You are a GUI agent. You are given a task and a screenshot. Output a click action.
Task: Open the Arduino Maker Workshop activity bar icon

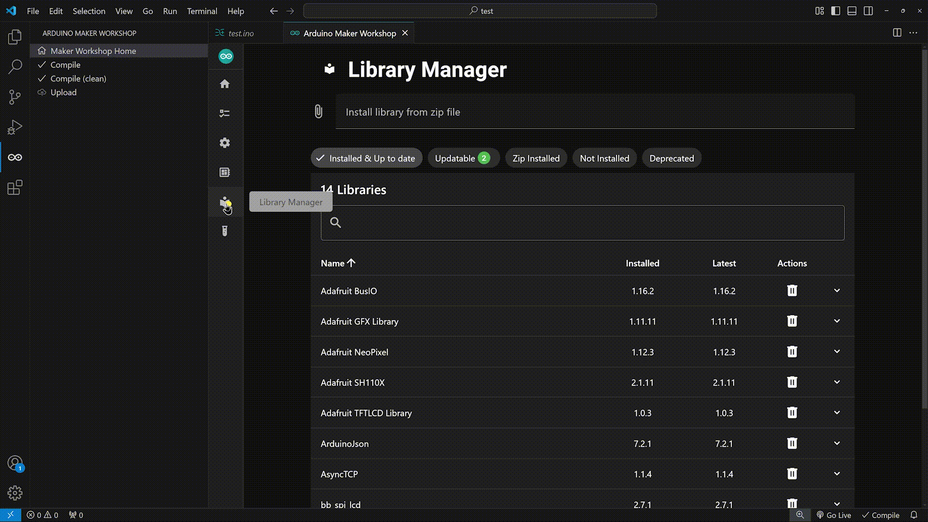tap(15, 157)
